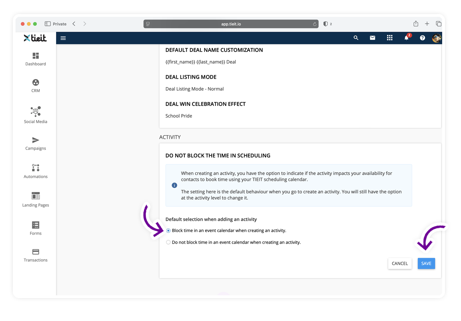Image resolution: width=461 pixels, height=321 pixels.
Task: Click the '{{first_name}} {{last_name}} Deal' text
Action: tap(201, 62)
